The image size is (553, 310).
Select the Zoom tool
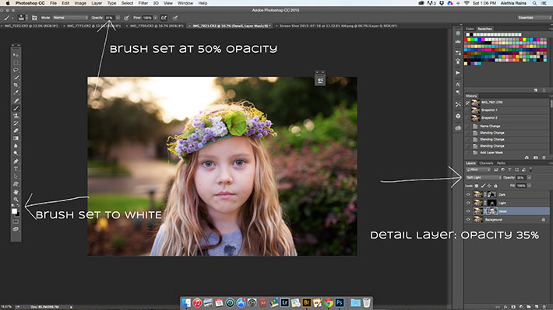tap(16, 200)
